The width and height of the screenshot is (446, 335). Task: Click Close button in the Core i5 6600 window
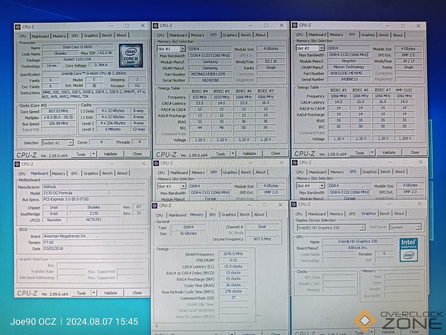click(x=137, y=154)
